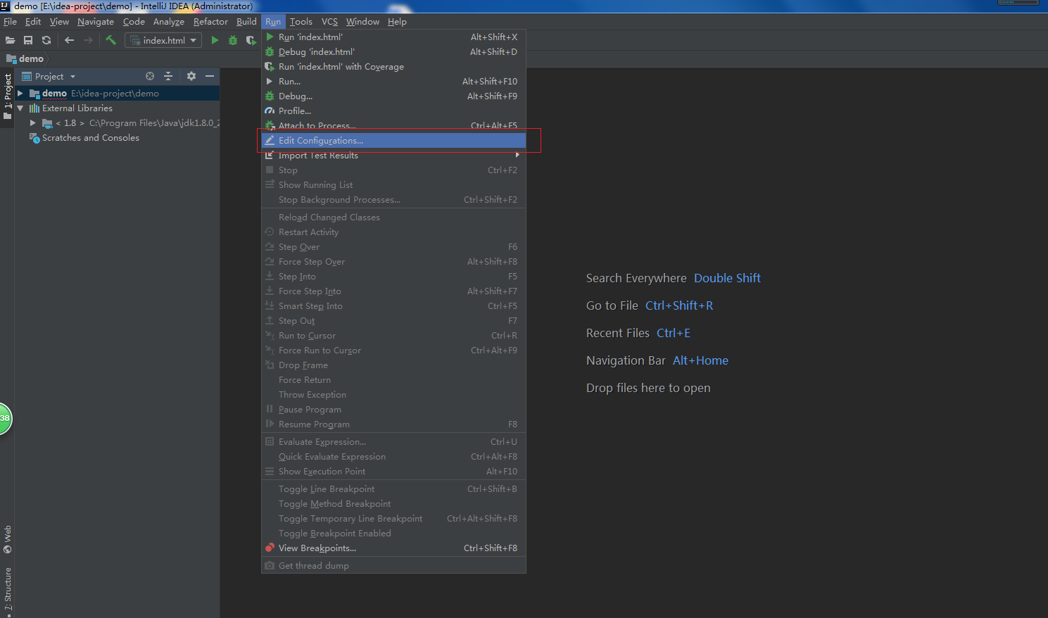Click the Save All toolbar icon
The height and width of the screenshot is (618, 1048).
click(28, 40)
